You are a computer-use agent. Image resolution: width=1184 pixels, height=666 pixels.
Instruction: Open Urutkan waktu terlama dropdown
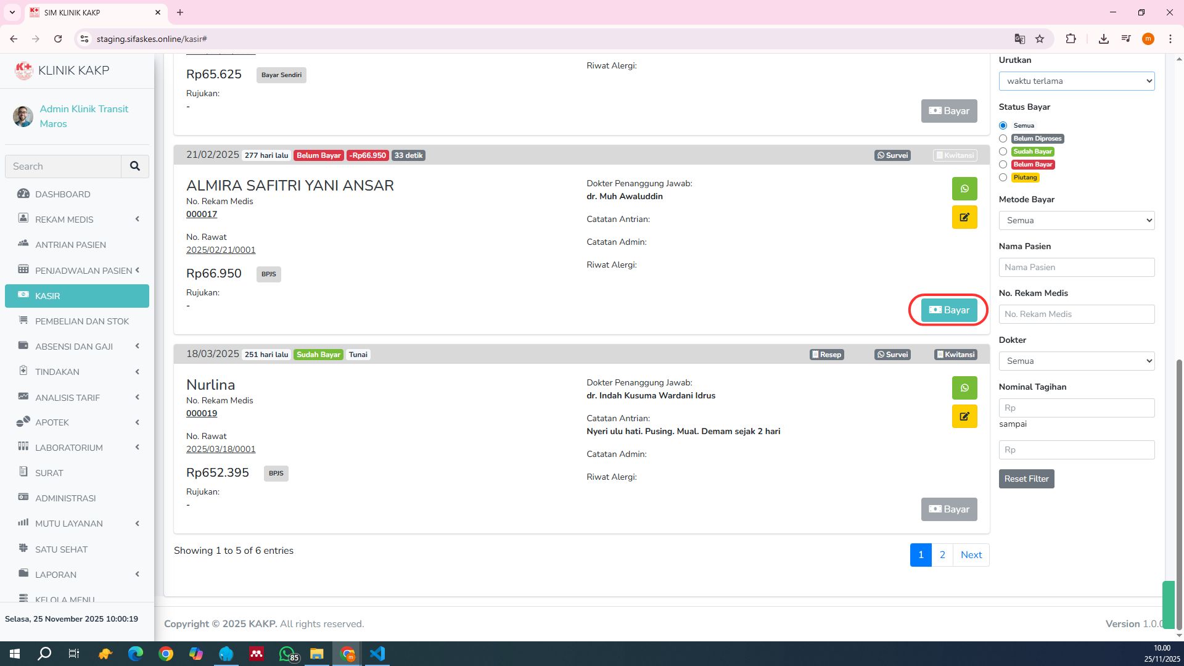pos(1076,81)
